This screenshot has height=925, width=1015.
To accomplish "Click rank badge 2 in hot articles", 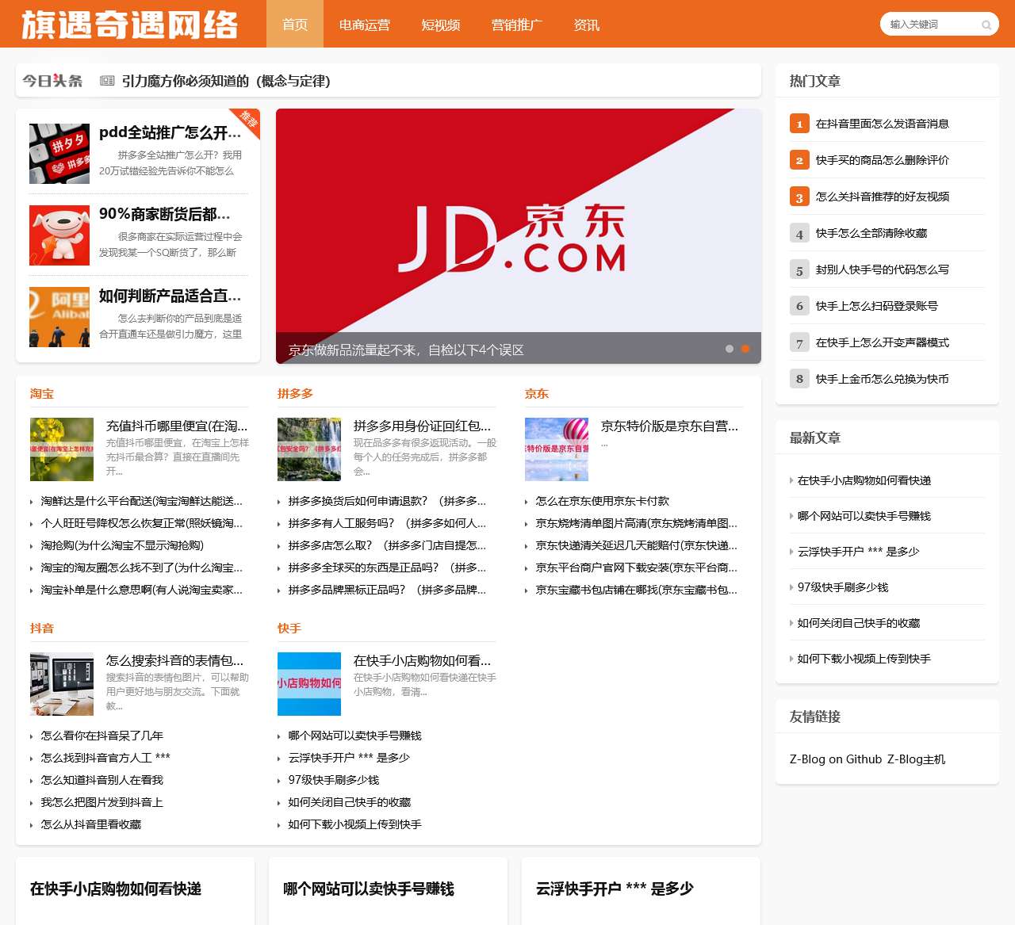I will 799,160.
